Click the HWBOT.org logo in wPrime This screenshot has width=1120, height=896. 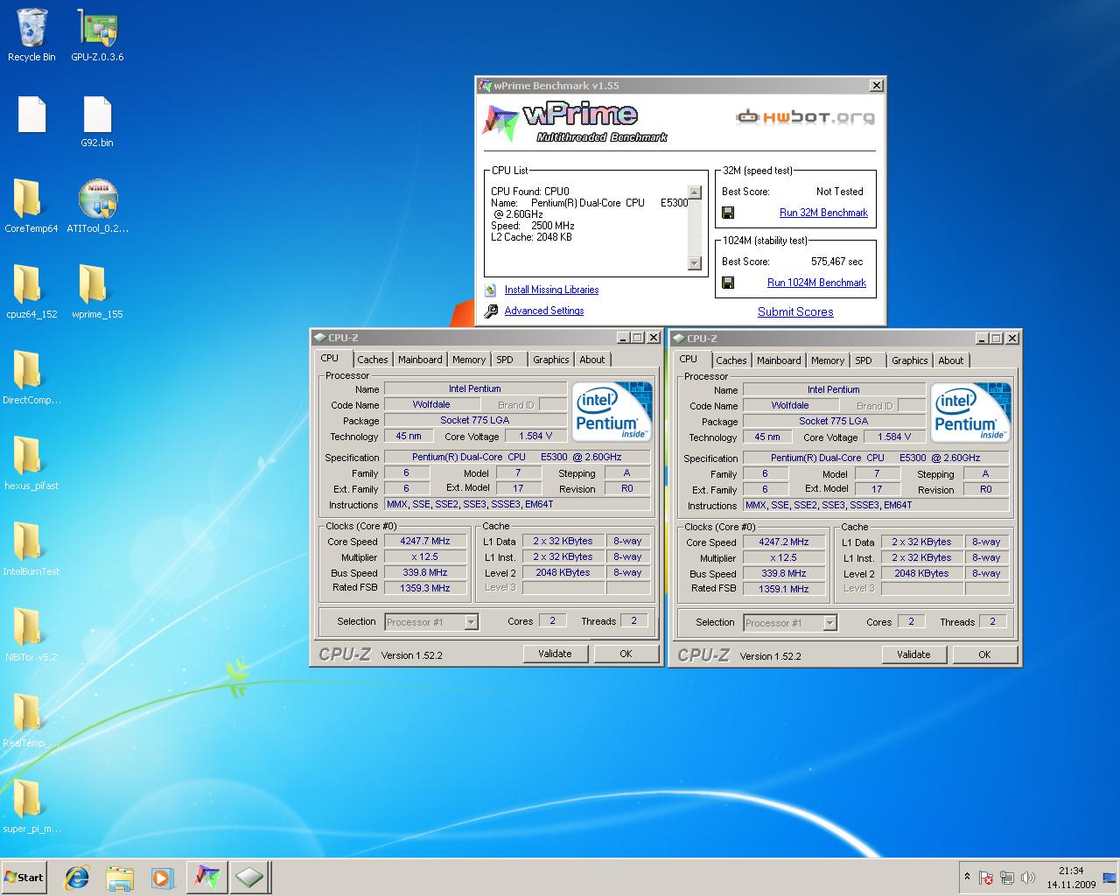click(x=805, y=116)
